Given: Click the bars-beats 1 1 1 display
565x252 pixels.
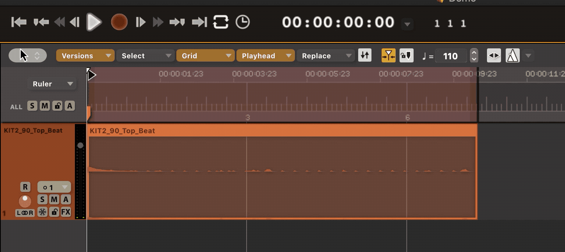Looking at the screenshot, I should (450, 24).
